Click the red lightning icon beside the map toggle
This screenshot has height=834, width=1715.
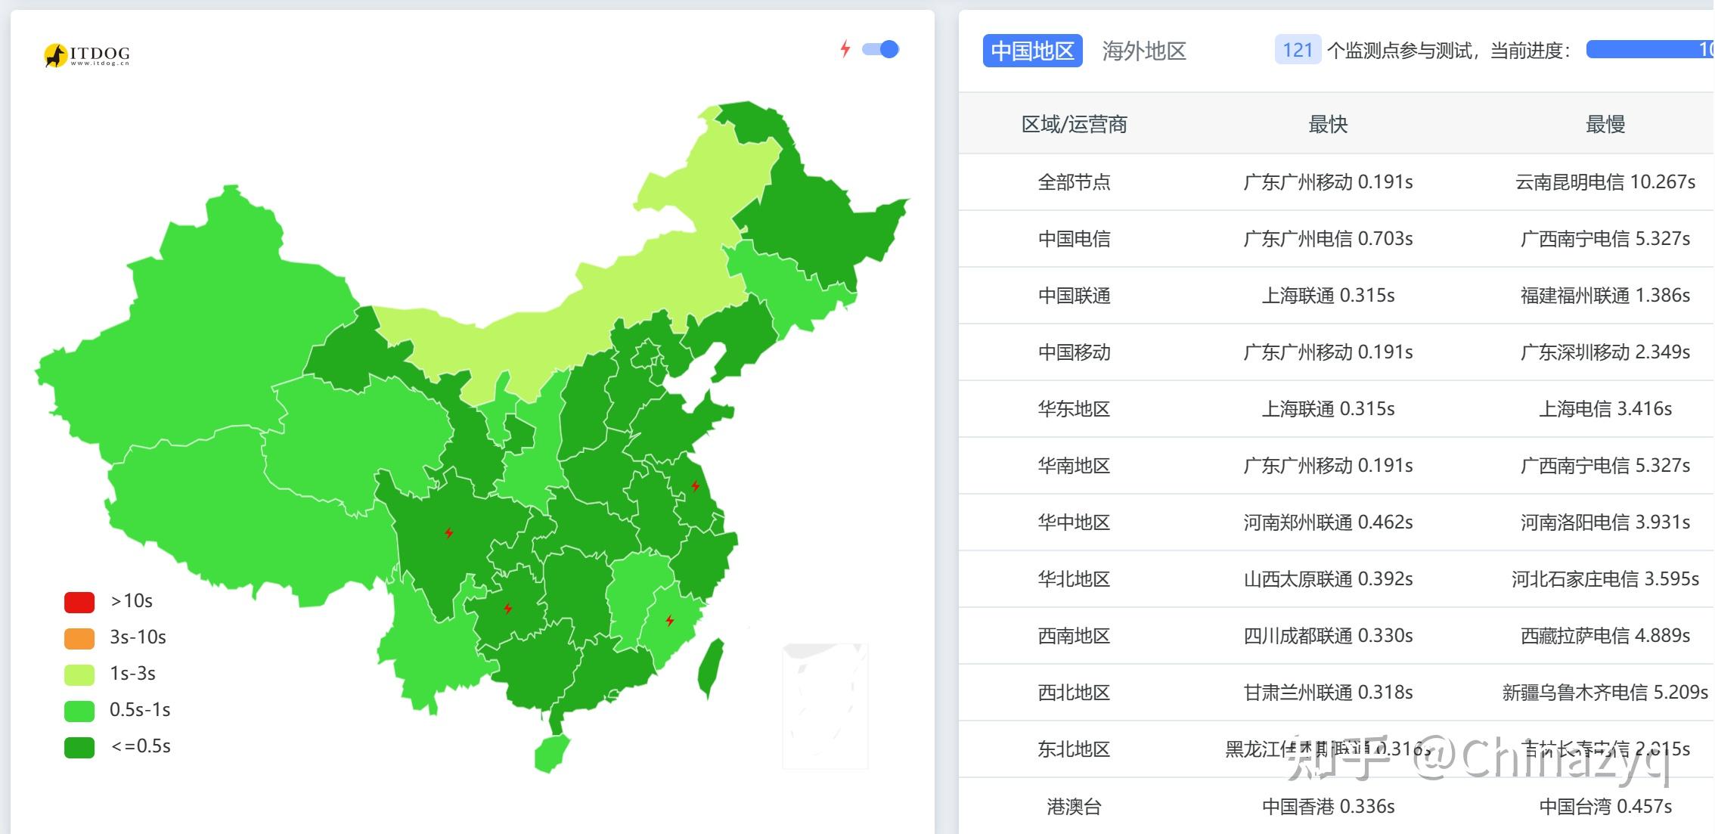coord(846,48)
